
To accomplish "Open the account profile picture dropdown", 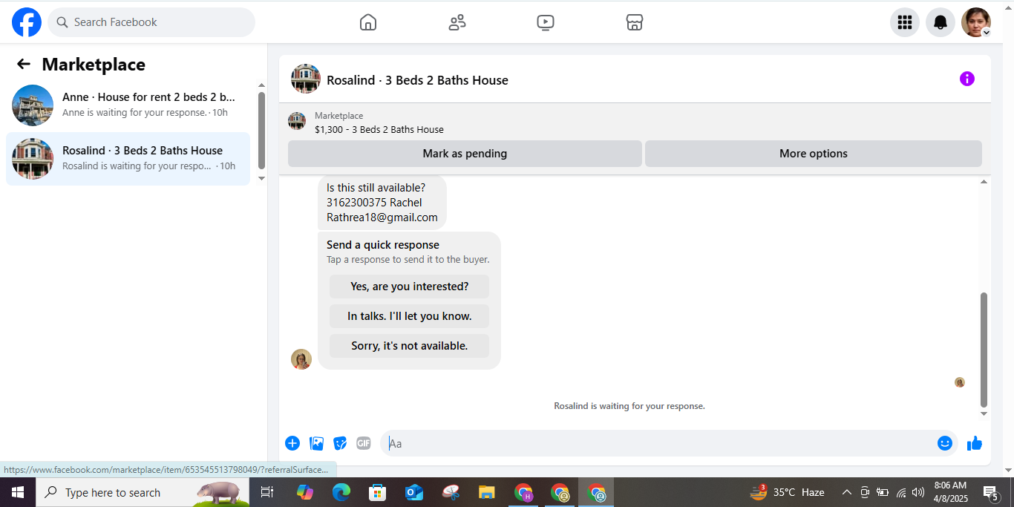I will (x=976, y=22).
